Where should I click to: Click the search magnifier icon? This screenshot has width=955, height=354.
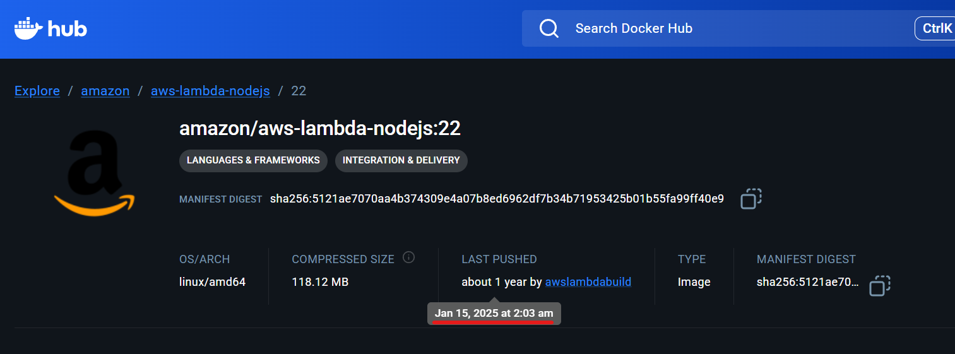[549, 28]
